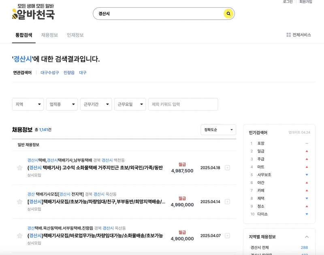The width and height of the screenshot is (324, 255).
Task: Click the 1,141 total count number
Action: [44, 130]
